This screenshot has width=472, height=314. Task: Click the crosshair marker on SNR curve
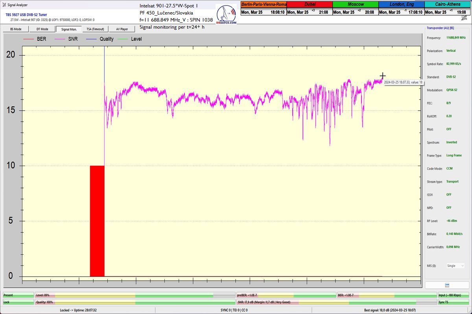click(382, 76)
